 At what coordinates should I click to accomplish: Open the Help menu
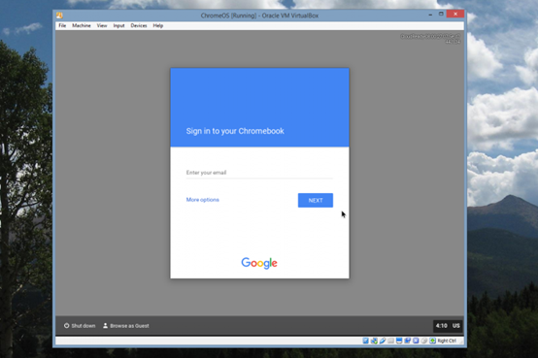[158, 26]
